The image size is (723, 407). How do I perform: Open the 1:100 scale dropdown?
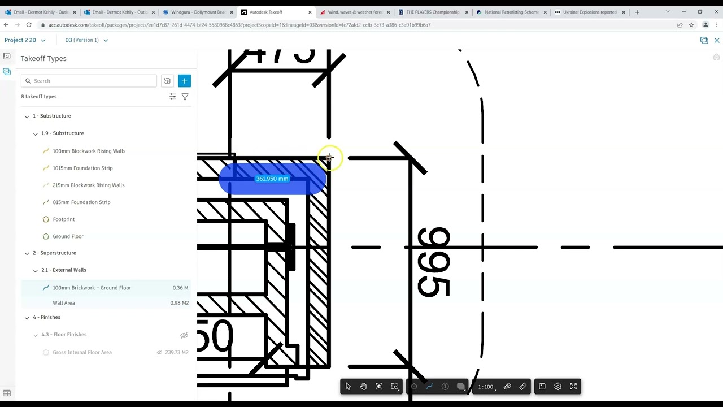click(487, 387)
